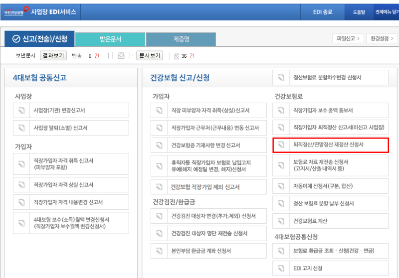Open 직장가입자 근무처(근무내용) 변동 신고서

click(x=208, y=128)
